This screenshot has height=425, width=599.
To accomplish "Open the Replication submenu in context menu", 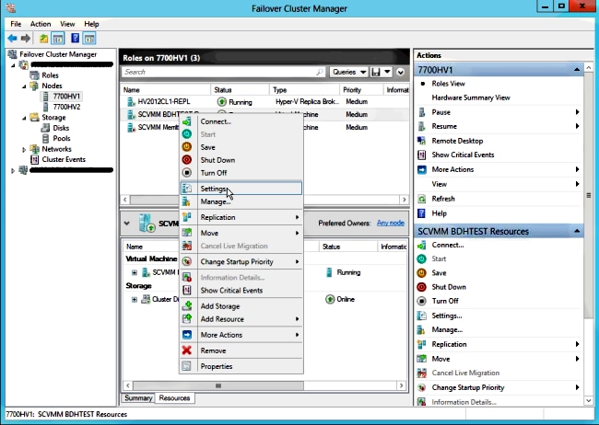I will [241, 217].
